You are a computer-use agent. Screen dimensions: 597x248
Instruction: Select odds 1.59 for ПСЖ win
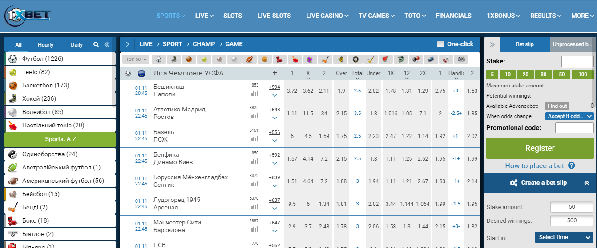(324, 136)
